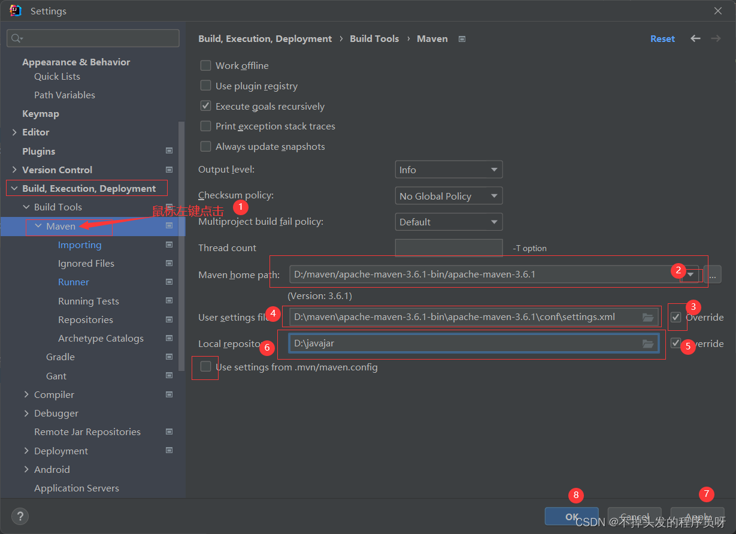Collapse the Build Tools node

(26, 207)
